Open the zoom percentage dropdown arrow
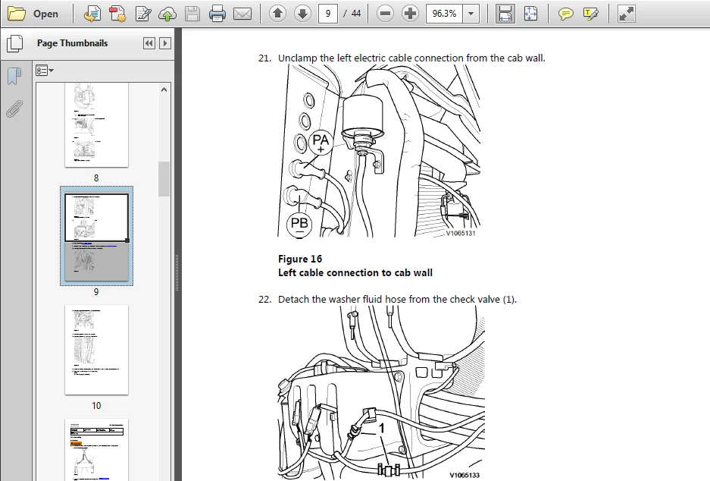Viewport: 710px width, 481px height. [x=471, y=14]
